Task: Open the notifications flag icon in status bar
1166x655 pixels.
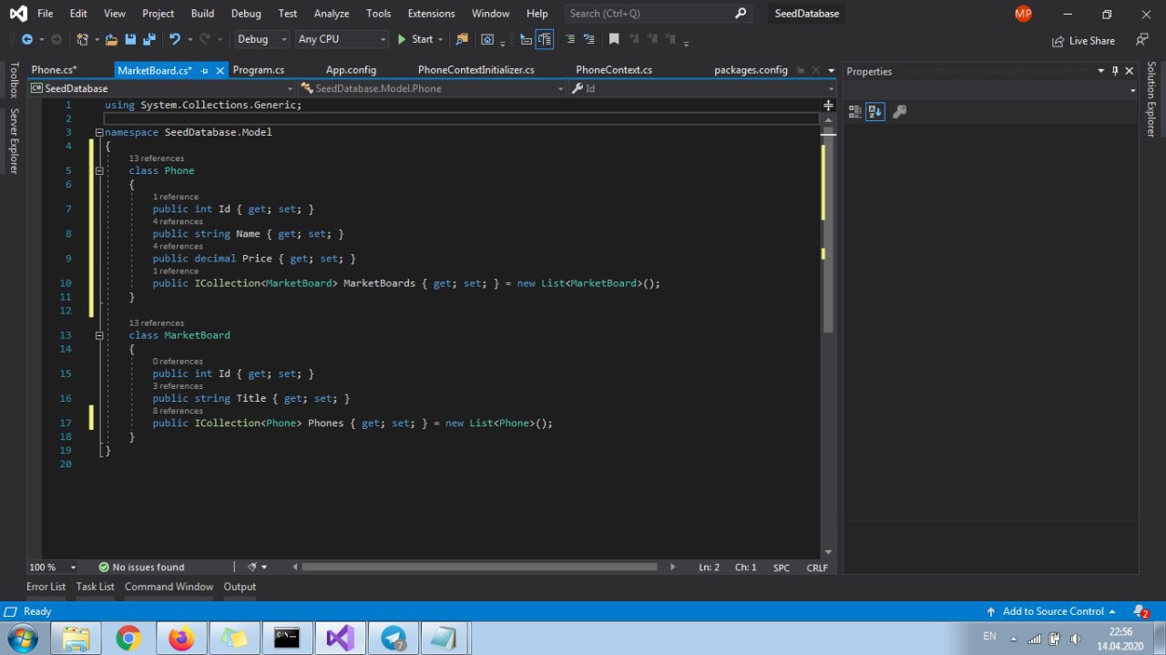Action: [x=1140, y=611]
